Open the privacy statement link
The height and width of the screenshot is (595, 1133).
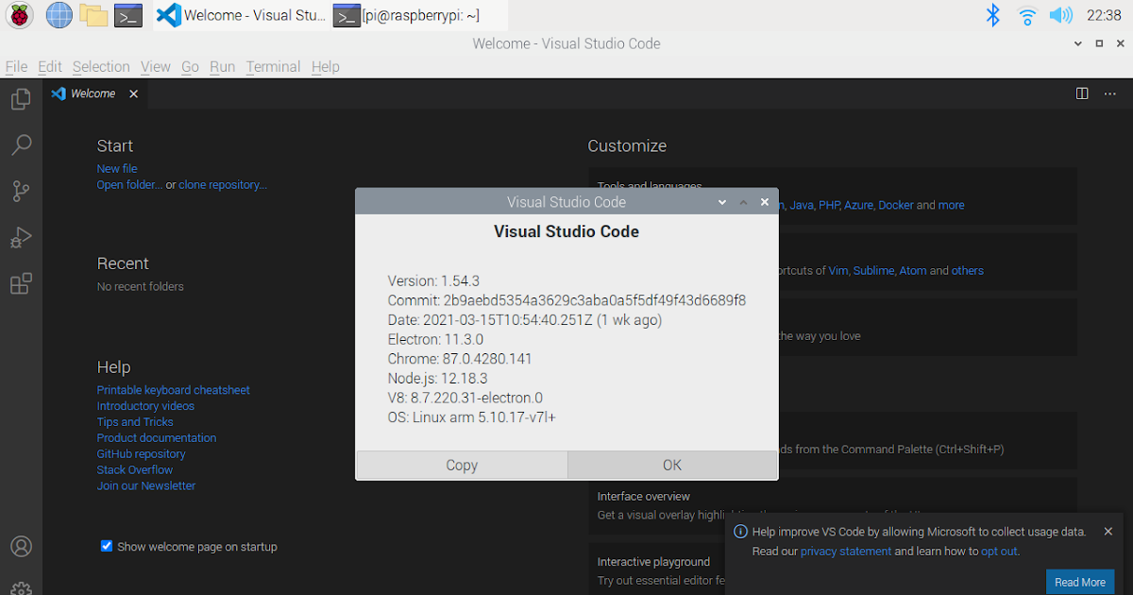[x=846, y=551]
